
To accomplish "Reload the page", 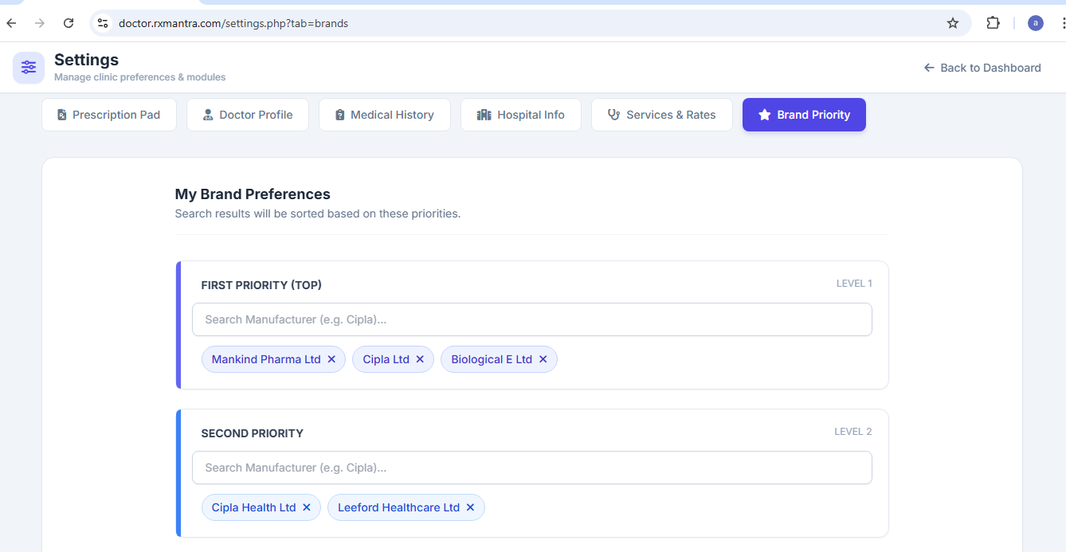I will [x=69, y=23].
